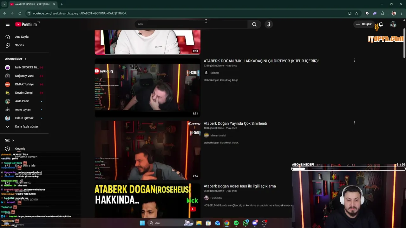406x228 pixels.
Task: Focus the YouTube Ara search field
Action: pyautogui.click(x=191, y=24)
